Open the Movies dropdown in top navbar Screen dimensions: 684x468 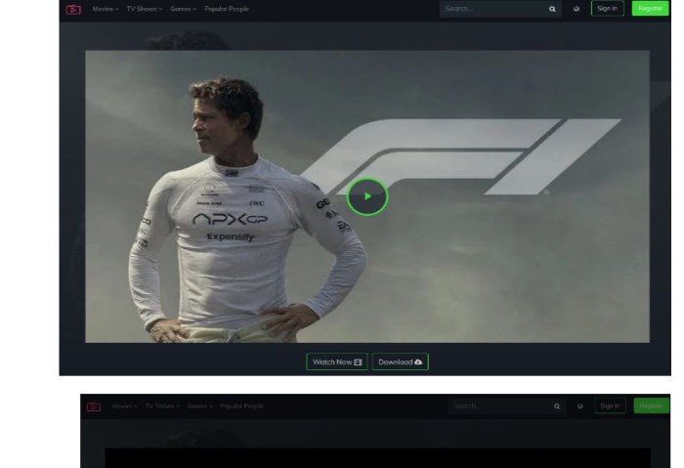[106, 9]
